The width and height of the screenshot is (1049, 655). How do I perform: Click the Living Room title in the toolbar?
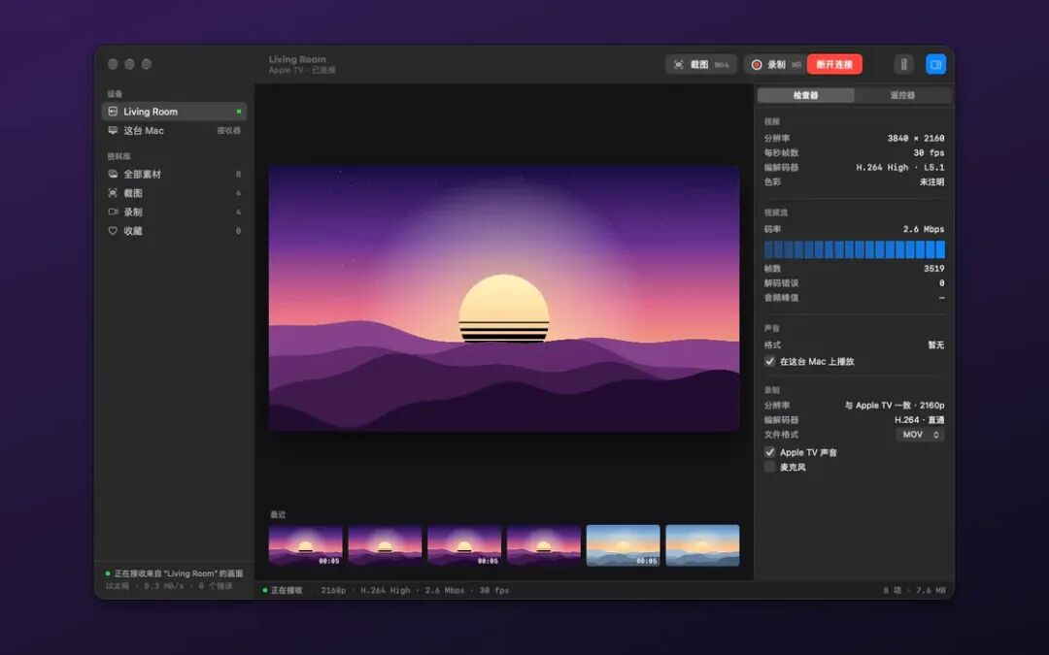tap(297, 59)
